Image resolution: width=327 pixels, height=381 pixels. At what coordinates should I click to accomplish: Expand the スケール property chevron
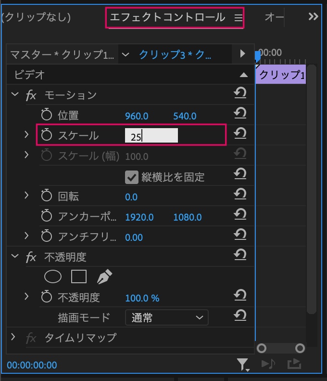click(26, 134)
